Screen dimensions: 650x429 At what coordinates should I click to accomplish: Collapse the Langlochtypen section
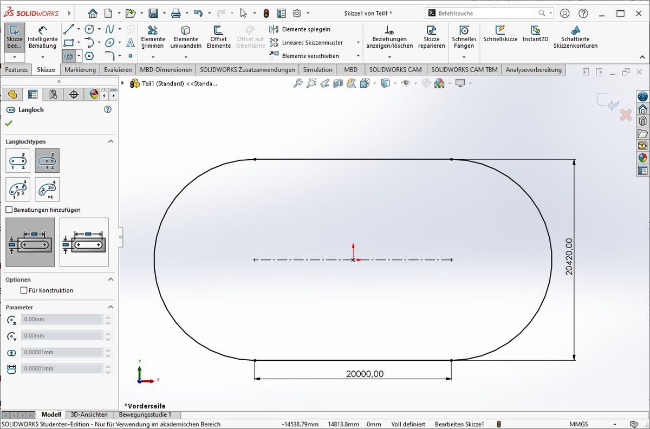(110, 141)
